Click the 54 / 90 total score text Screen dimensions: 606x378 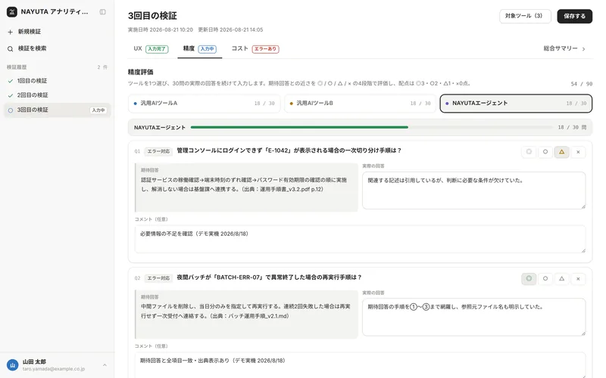tap(581, 84)
